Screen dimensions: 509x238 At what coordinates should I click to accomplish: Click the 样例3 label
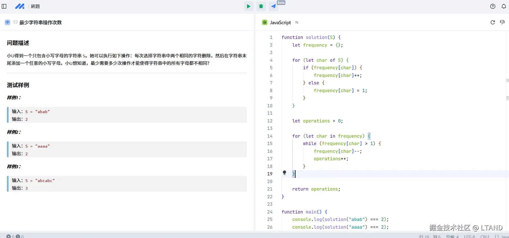(14, 167)
